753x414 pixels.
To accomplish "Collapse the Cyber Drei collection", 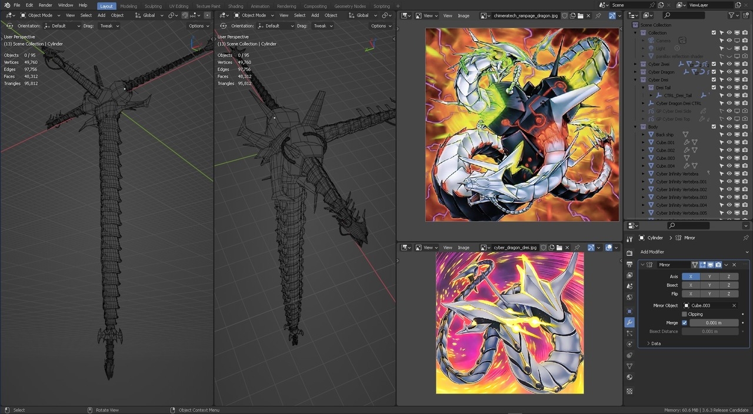I will tap(636, 80).
